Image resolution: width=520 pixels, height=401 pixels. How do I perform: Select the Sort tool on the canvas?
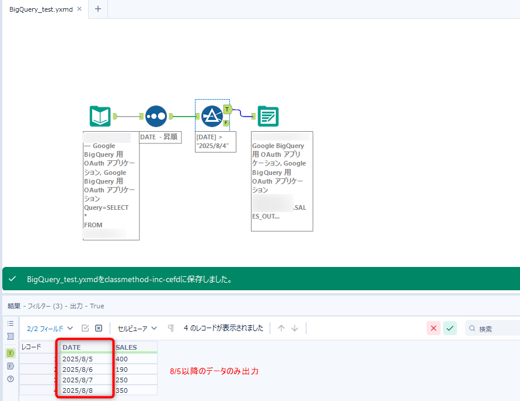click(156, 116)
